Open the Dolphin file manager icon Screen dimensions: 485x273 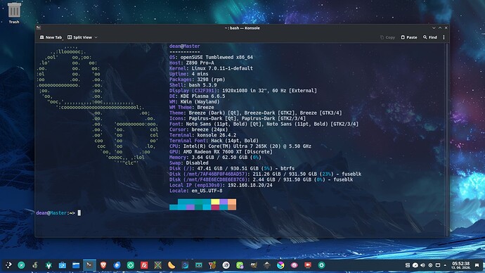[76, 265]
